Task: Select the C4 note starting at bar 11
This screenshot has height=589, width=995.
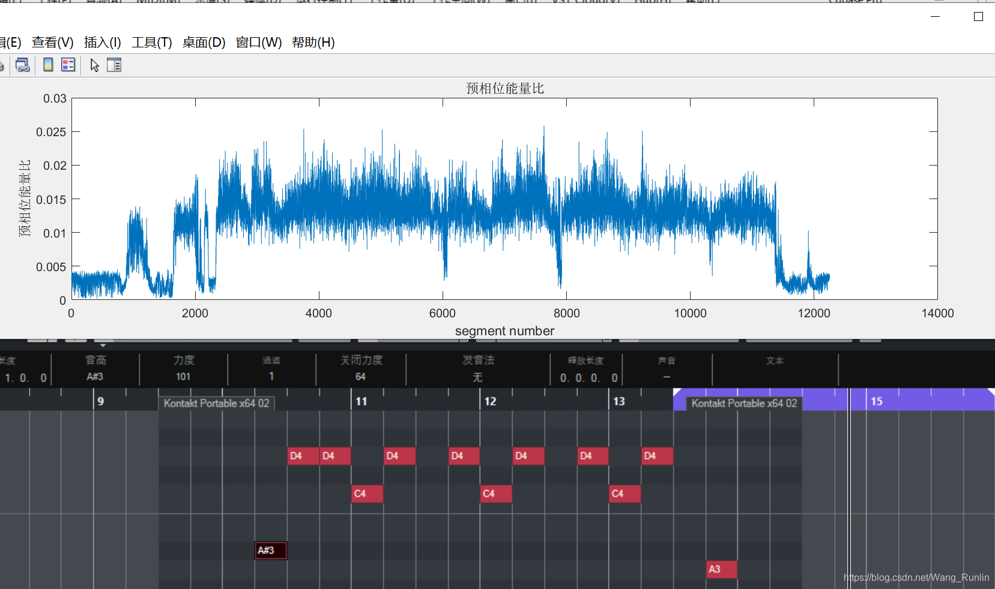Action: pos(367,494)
